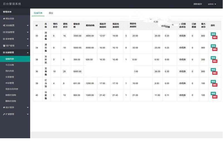Click the list icon beside 菜单管理
The image size is (223, 143).
tap(4, 39)
